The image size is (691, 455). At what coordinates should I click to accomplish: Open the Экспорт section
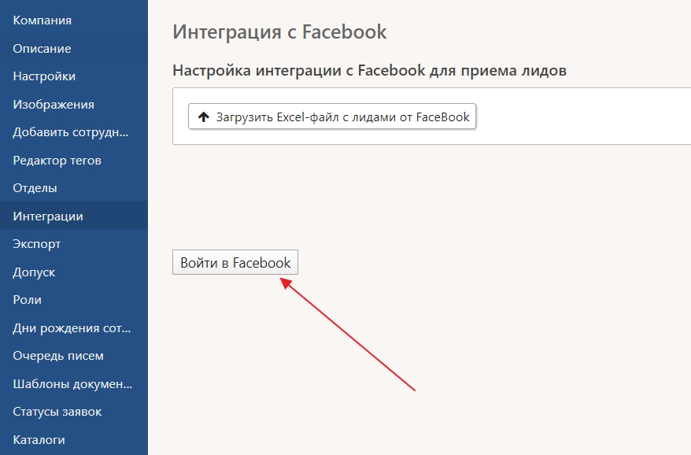coord(37,244)
